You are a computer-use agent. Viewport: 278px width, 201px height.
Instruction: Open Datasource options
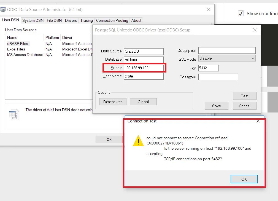pos(113,102)
